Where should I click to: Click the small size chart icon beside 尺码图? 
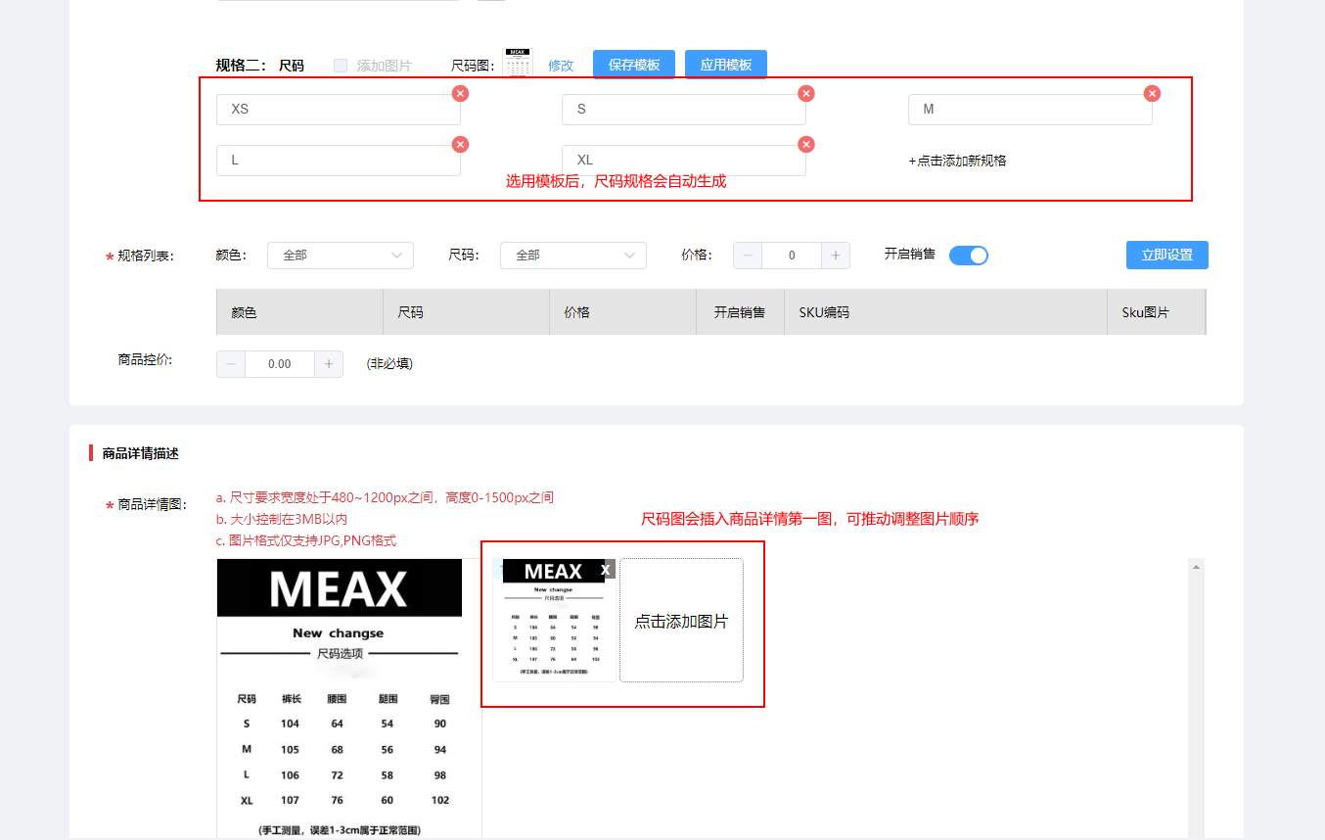[519, 62]
